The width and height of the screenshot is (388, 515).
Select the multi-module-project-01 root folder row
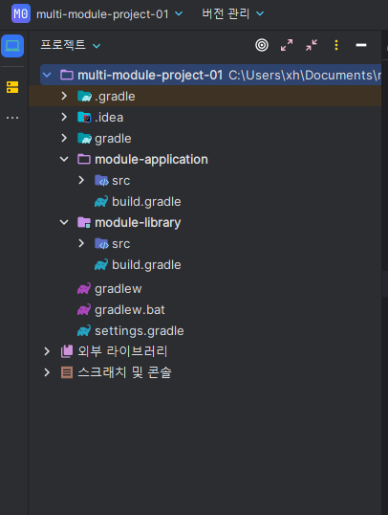210,75
